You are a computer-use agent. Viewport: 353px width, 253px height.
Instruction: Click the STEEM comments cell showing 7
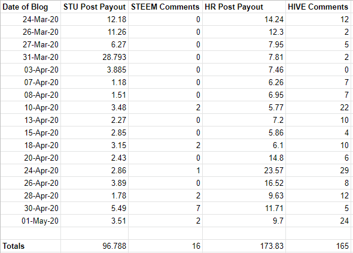(x=165, y=208)
